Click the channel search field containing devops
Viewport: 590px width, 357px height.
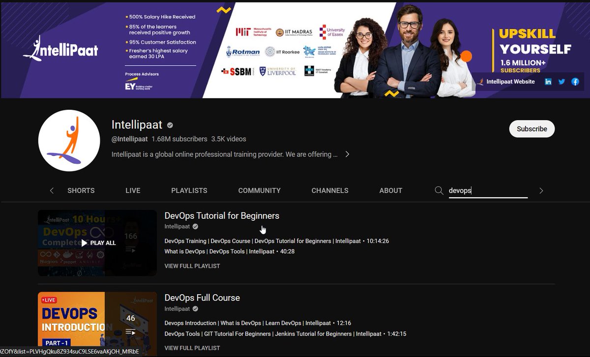[488, 191]
